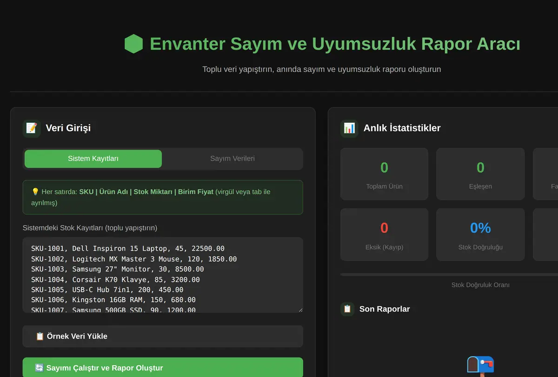Click the Eşleşen stat card

[x=480, y=174]
